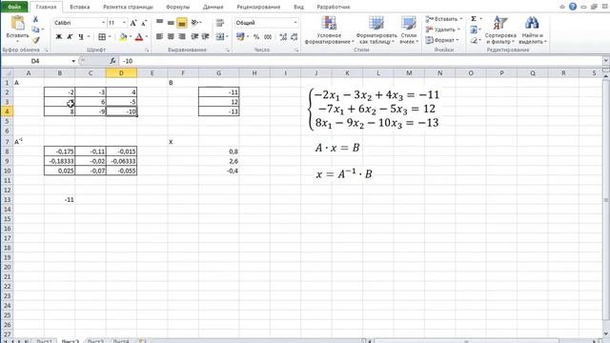This screenshot has width=610, height=343.
Task: Decrease font size with the small A icon
Action: point(144,23)
